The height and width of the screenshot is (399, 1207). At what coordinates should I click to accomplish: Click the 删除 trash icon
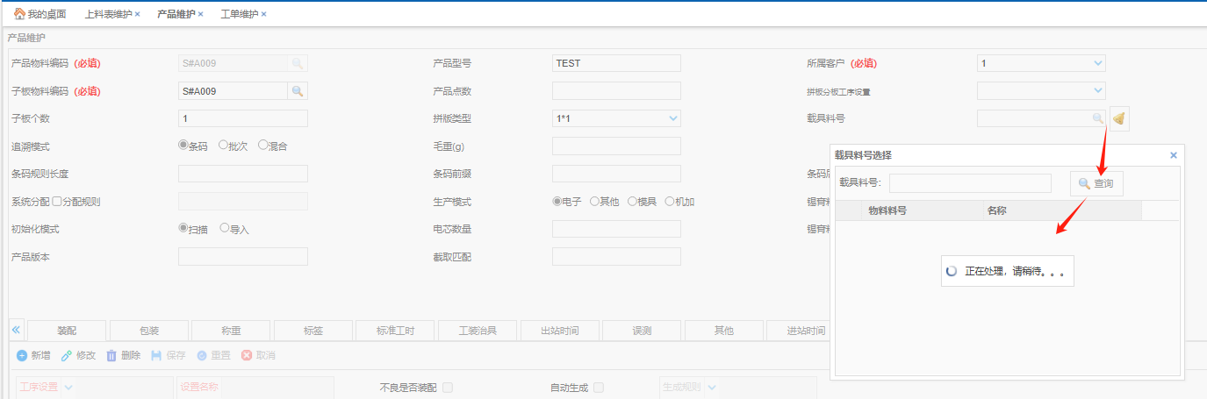point(111,356)
